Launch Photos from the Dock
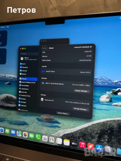This screenshot has width=121, height=161. [25, 135]
